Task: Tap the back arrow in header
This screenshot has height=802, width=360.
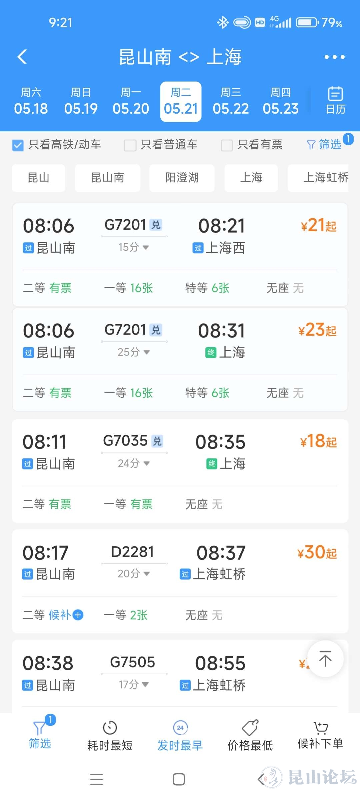Action: 22,57
